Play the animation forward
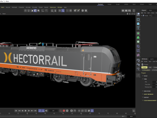Screen dimensions: 157x118 [x=26, y=111]
